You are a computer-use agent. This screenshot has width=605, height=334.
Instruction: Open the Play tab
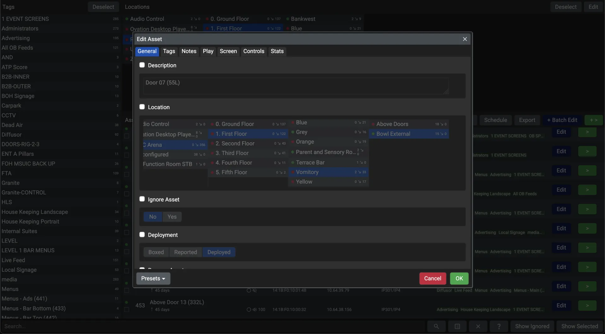208,51
